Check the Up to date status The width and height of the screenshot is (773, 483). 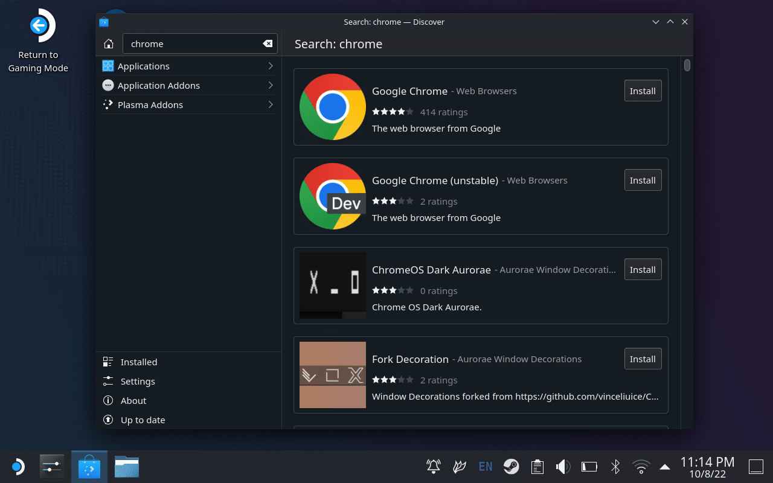188,420
